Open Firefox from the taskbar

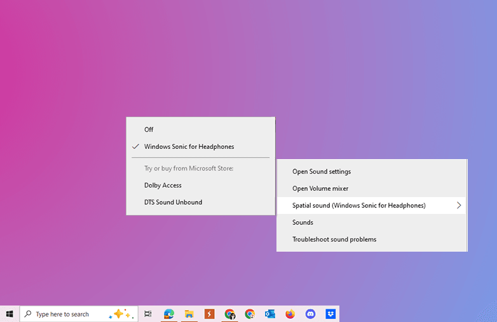290,314
